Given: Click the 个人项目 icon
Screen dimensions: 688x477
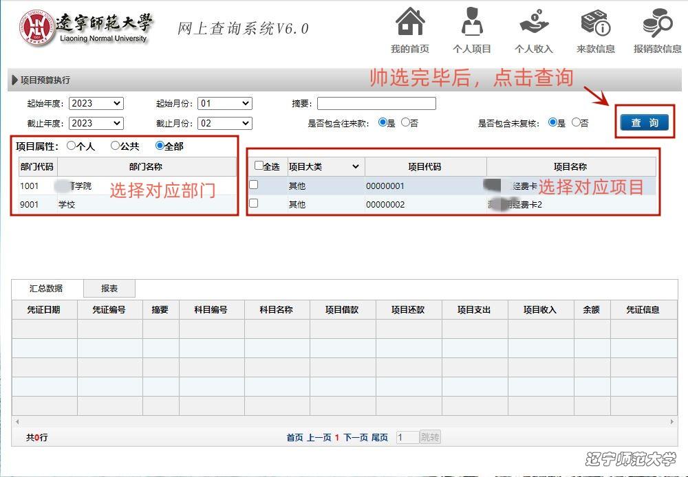Looking at the screenshot, I should coord(471,23).
